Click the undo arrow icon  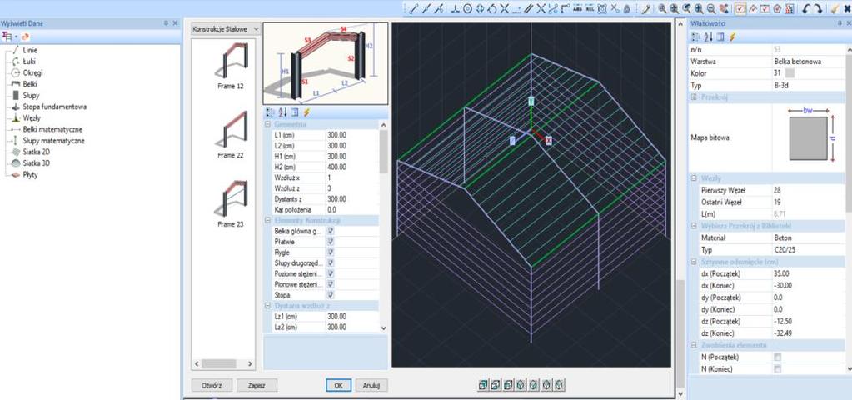(x=806, y=8)
